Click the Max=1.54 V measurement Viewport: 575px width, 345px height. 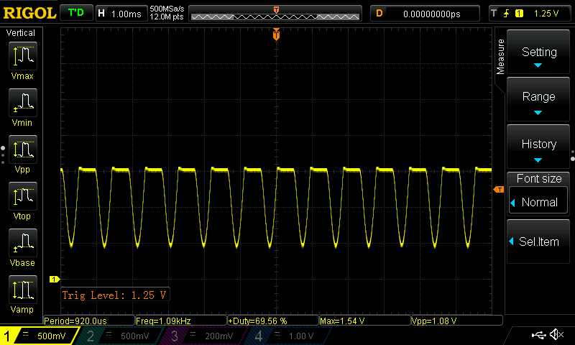coord(365,321)
